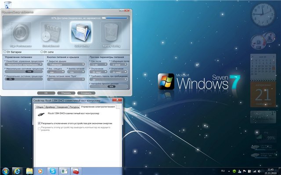The image size is (281, 175).
Task: Open the 'Кнопка питания меню Пуск' dropdown
Action: 66,79
